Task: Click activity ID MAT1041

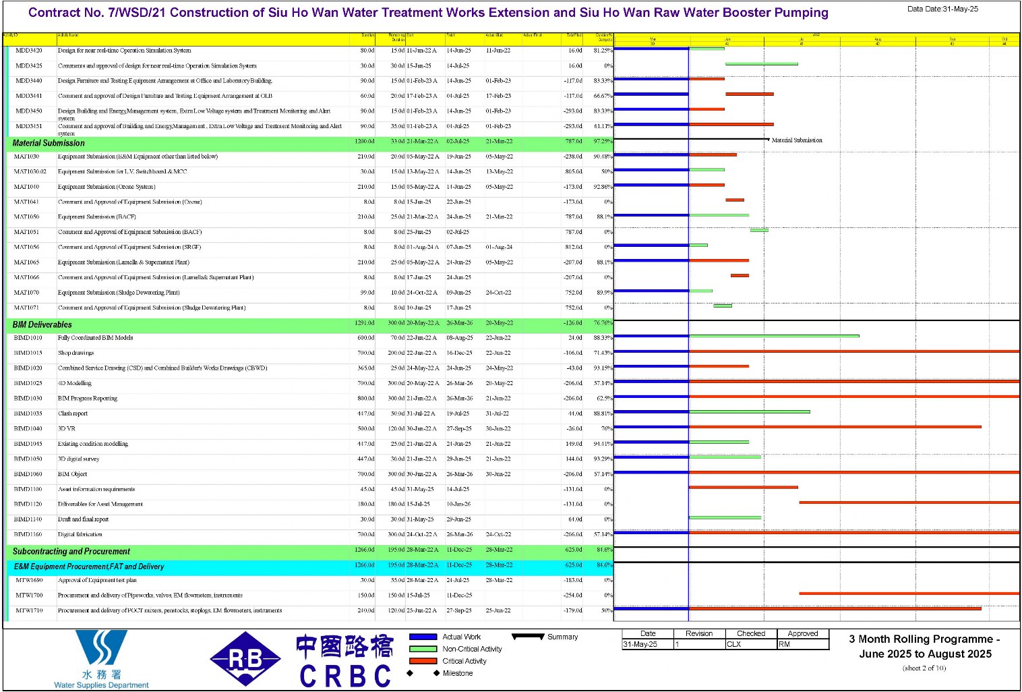Action: click(x=27, y=202)
